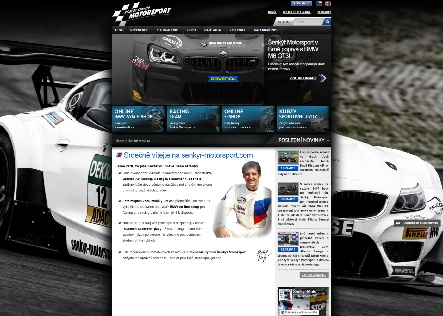Click the 06.09.2016 news thumbnail
This screenshot has width=443, height=316.
pos(288,189)
